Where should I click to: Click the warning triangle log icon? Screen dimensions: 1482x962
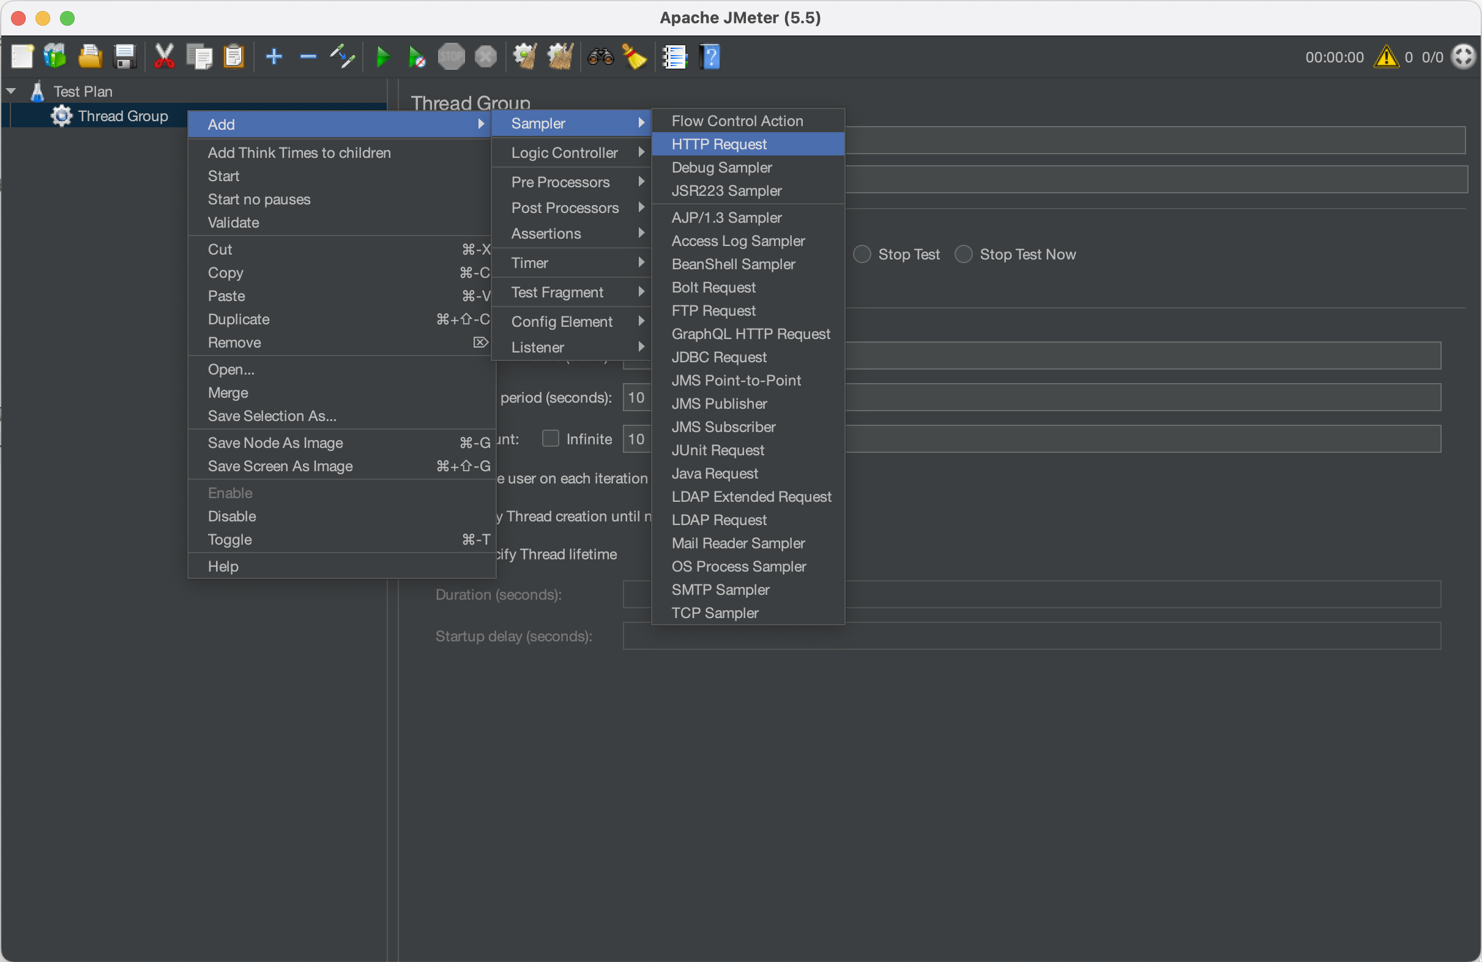(1386, 57)
